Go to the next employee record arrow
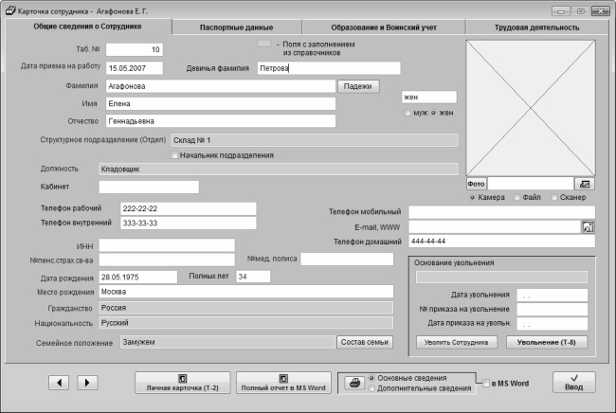This screenshot has height=413, width=616. (86, 383)
